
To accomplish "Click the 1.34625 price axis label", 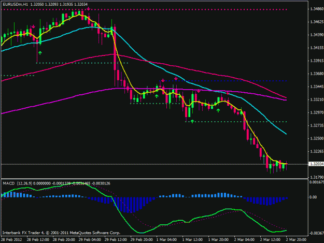I will (x=317, y=22).
